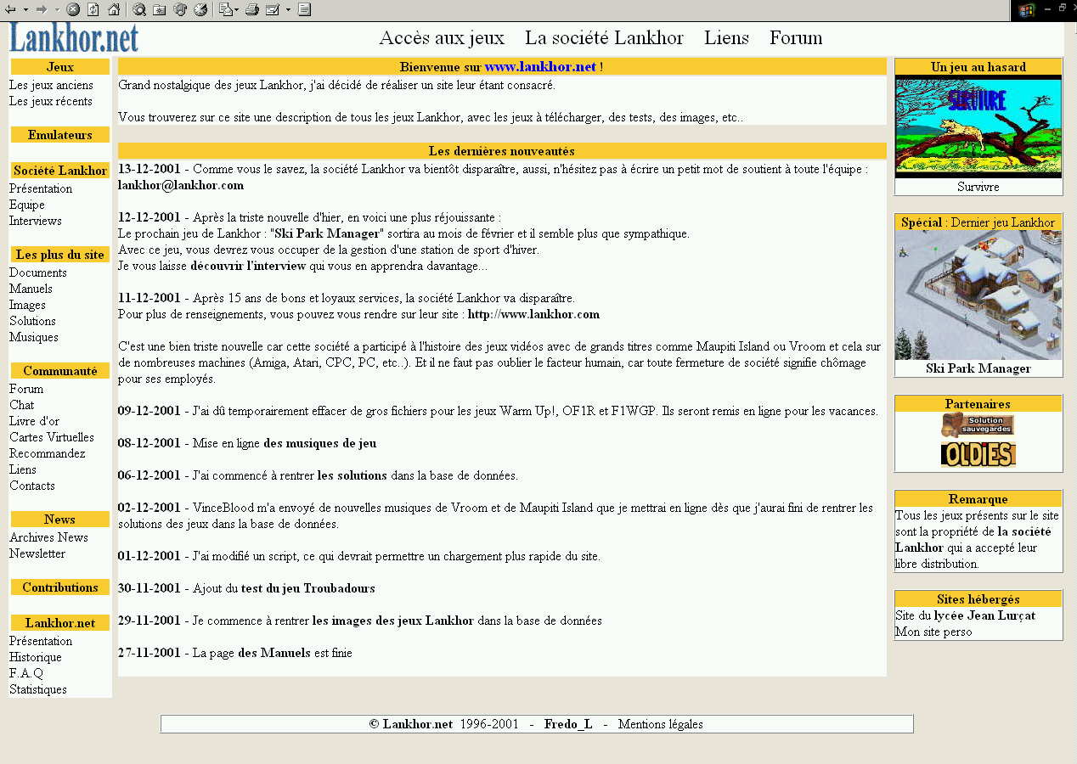Go to the browser Home page icon
Viewport: 1077px width, 764px height.
113,10
